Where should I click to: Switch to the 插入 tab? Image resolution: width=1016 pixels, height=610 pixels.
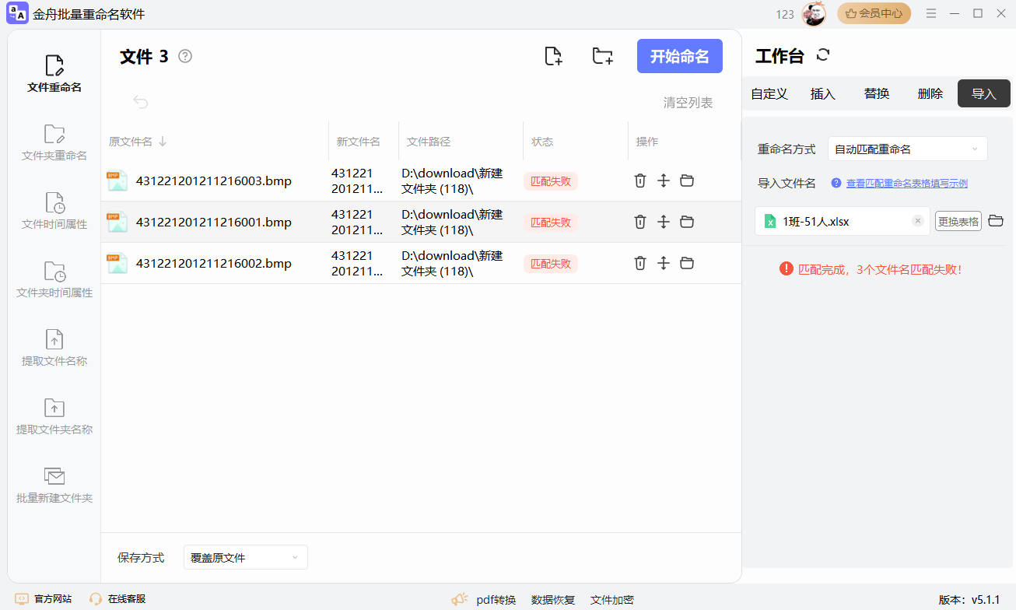(823, 93)
